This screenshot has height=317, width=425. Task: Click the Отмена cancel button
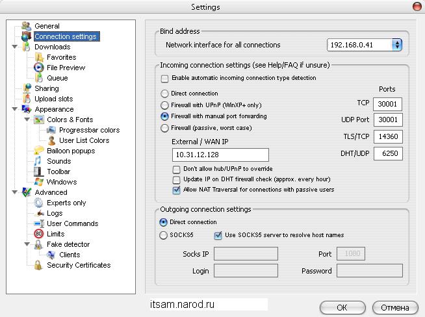tap(394, 307)
